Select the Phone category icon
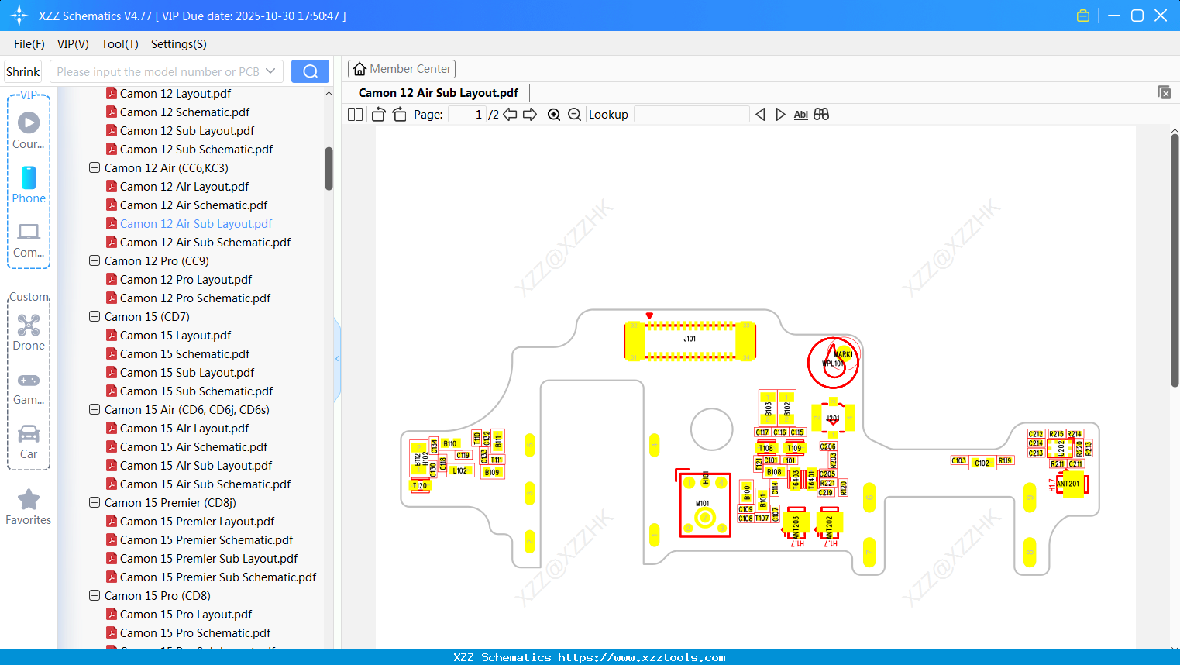The height and width of the screenshot is (665, 1180). (x=29, y=184)
